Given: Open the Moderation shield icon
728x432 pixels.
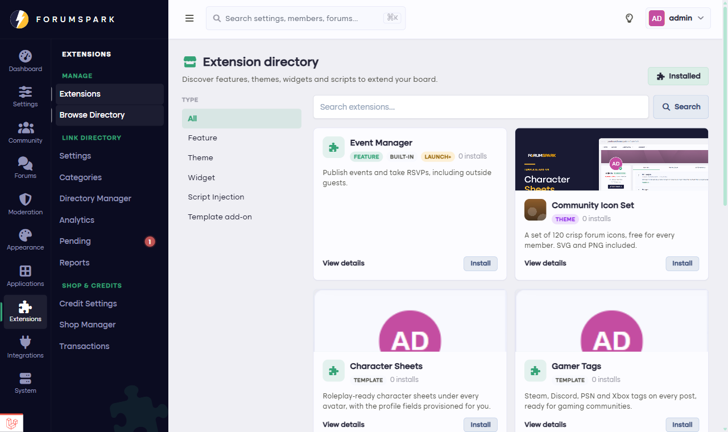Looking at the screenshot, I should click(26, 199).
